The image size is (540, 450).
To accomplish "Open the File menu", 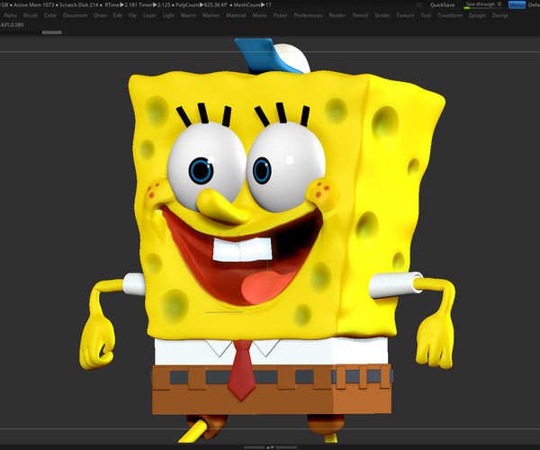I will point(132,15).
